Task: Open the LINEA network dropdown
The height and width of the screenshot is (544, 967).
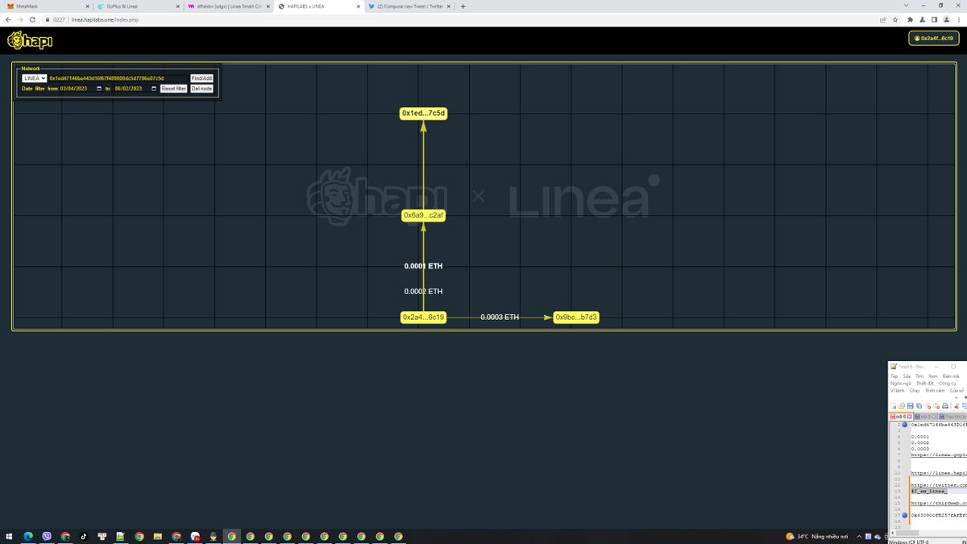Action: (34, 78)
